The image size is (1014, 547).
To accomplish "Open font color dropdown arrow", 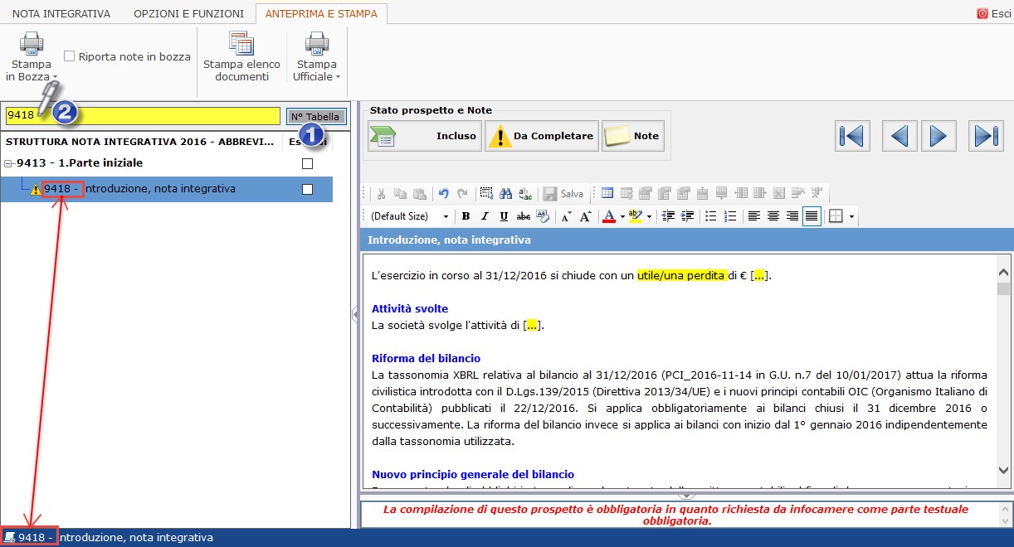I will click(x=622, y=216).
